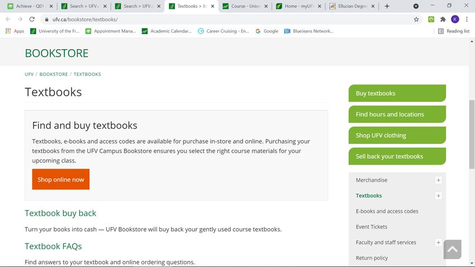Viewport: 475px width, 267px height.
Task: Close the Ellucian Degree tab
Action: (373, 6)
